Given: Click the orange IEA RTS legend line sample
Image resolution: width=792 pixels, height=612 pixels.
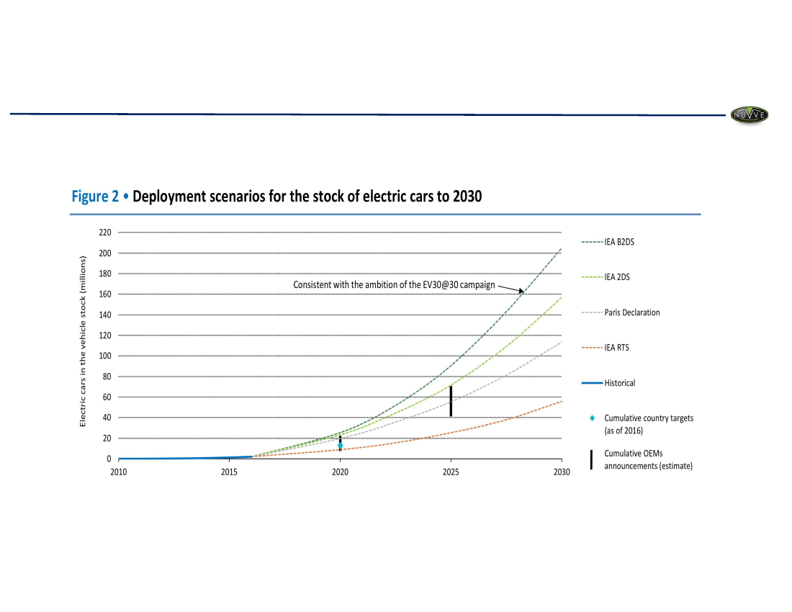Looking at the screenshot, I should (x=592, y=348).
